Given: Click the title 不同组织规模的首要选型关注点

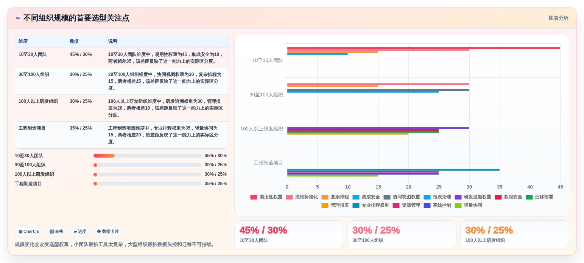Looking at the screenshot, I should pos(76,18).
